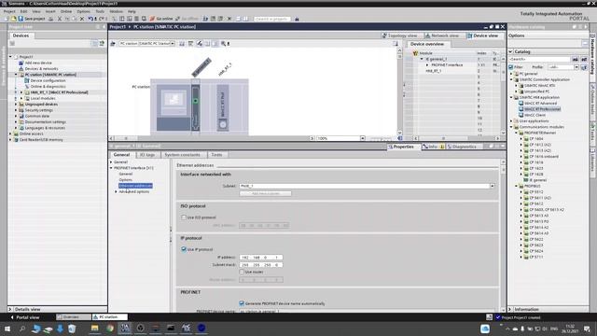Viewport: 597px width, 336px height.
Task: Switch to Network view tab
Action: [x=442, y=35]
